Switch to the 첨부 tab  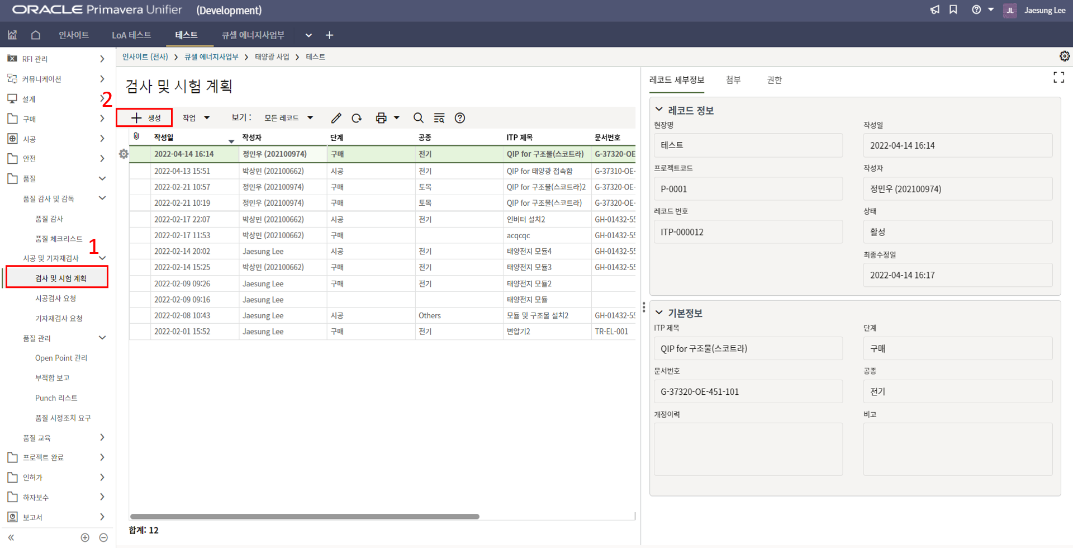point(733,80)
